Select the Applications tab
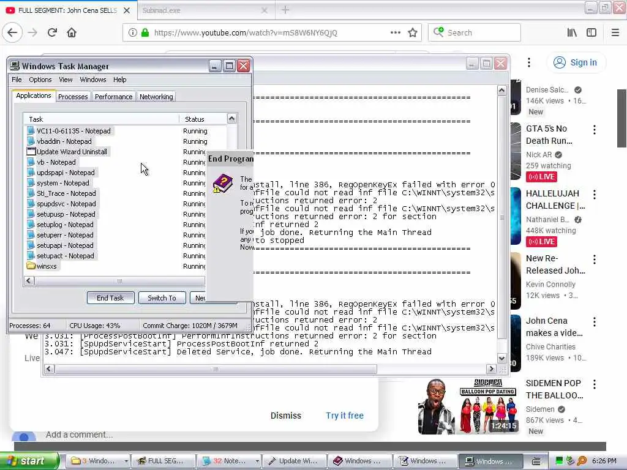This screenshot has width=627, height=470. 34,95
